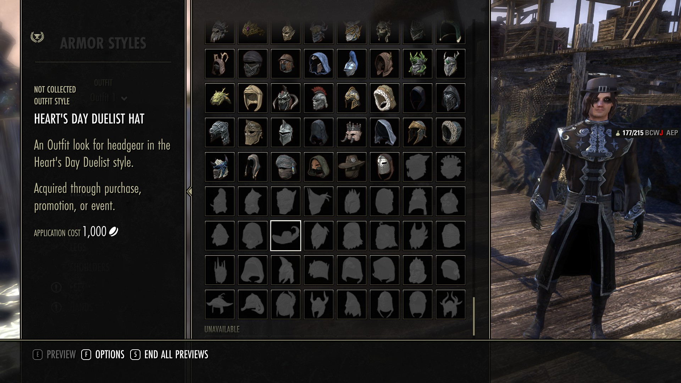
Task: Select the green leafy antler helmet
Action: click(417, 64)
